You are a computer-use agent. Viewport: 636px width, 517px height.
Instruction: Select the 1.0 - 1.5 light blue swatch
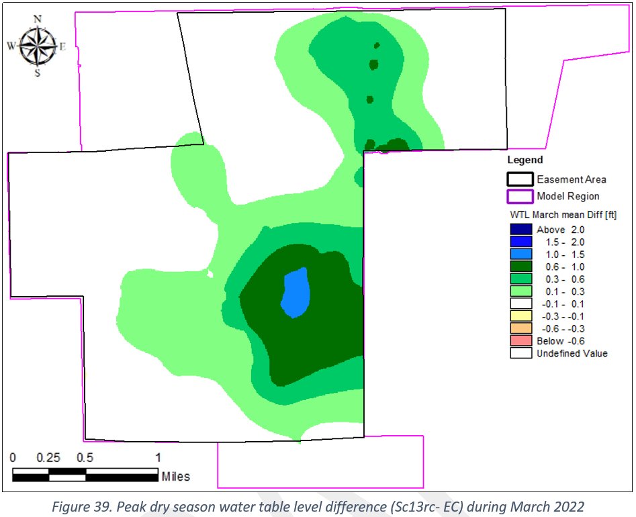point(520,254)
